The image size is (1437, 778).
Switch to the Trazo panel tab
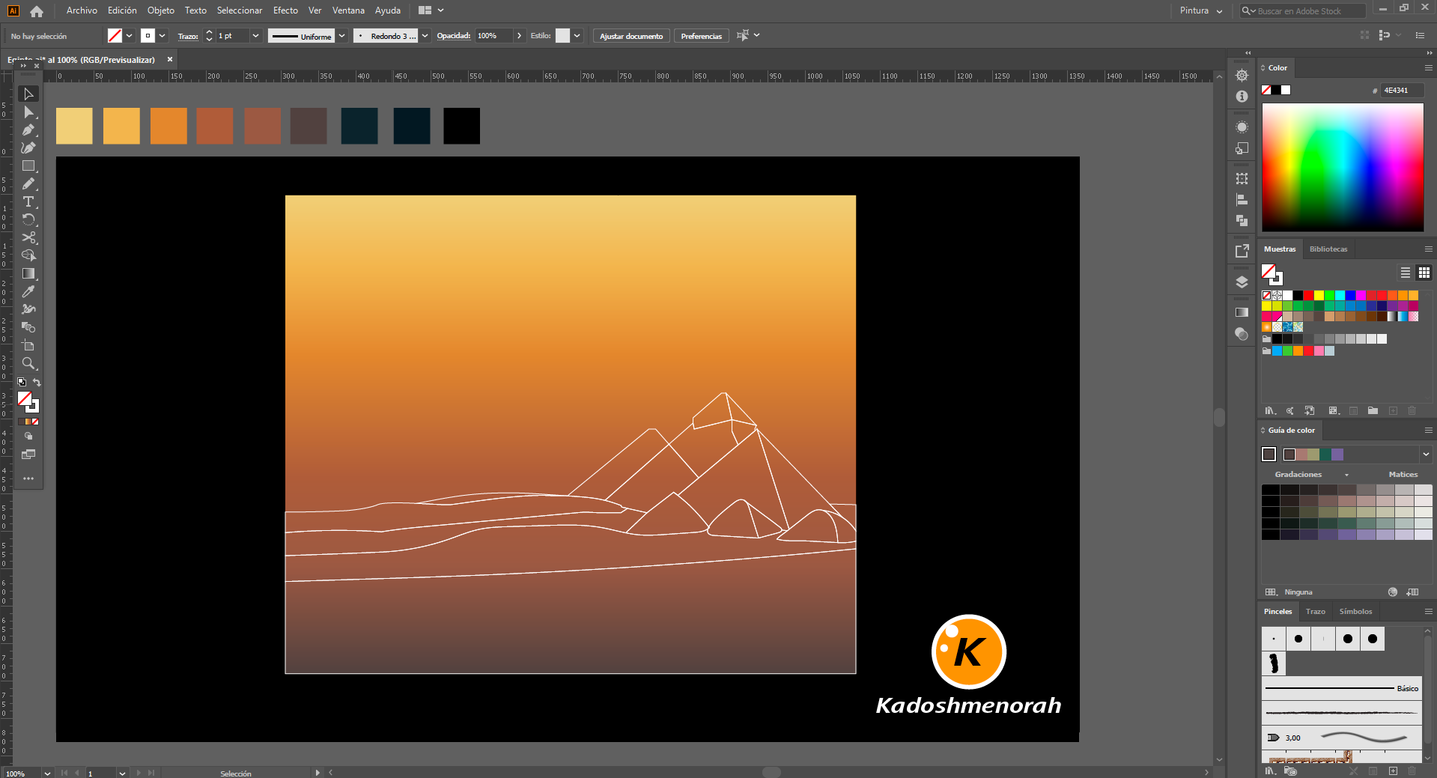1316,612
